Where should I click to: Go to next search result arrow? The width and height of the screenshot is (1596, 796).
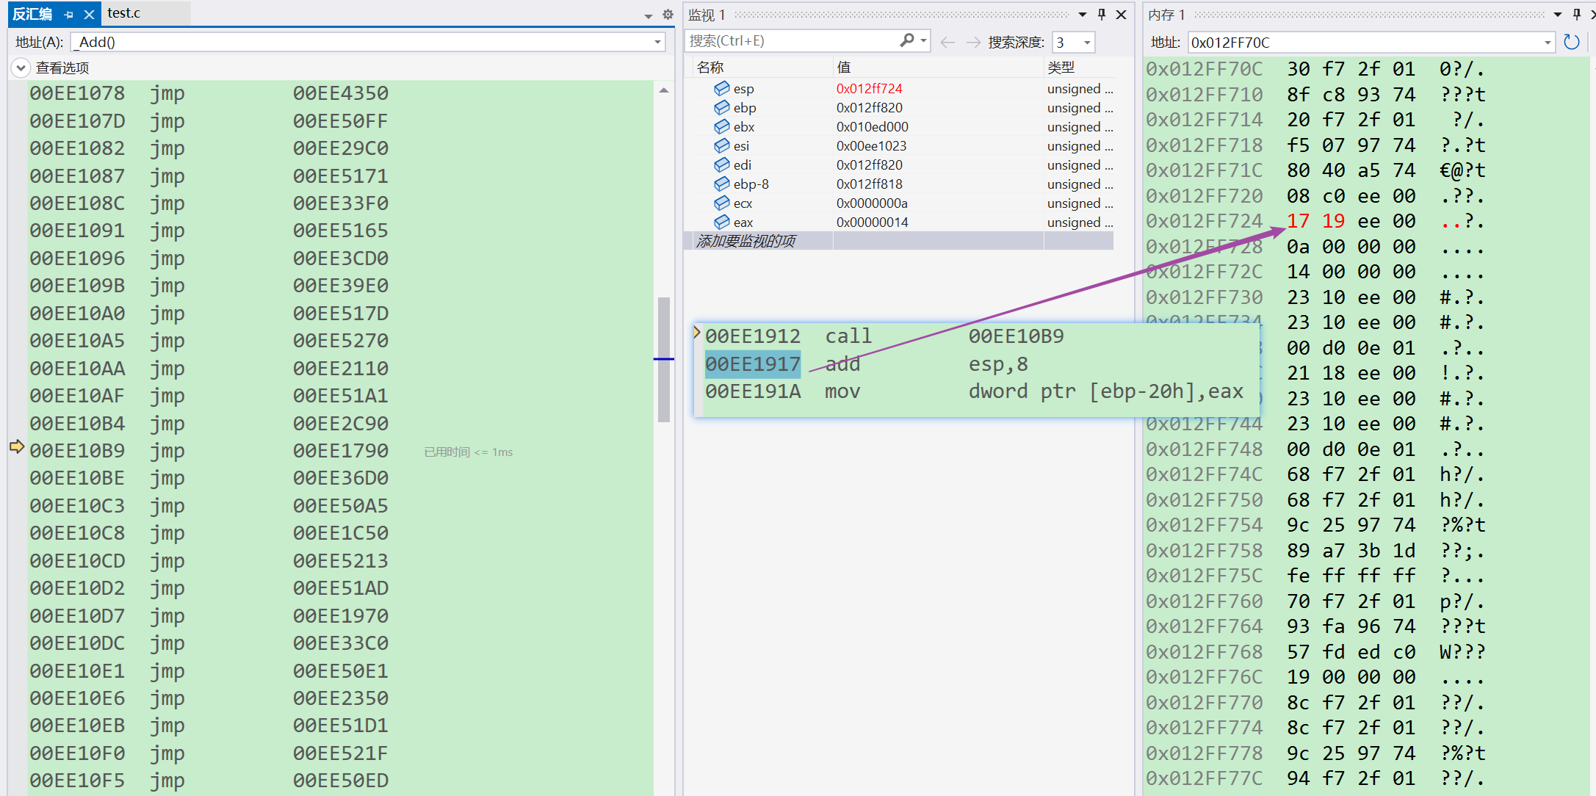tap(973, 43)
